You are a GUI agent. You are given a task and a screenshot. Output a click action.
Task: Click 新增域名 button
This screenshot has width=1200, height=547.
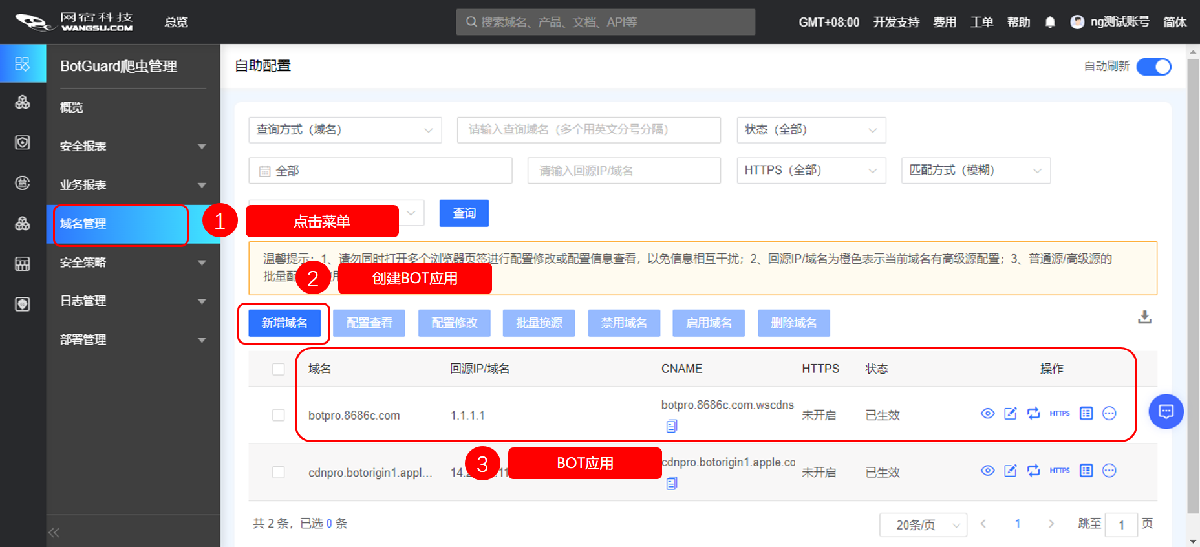click(284, 323)
